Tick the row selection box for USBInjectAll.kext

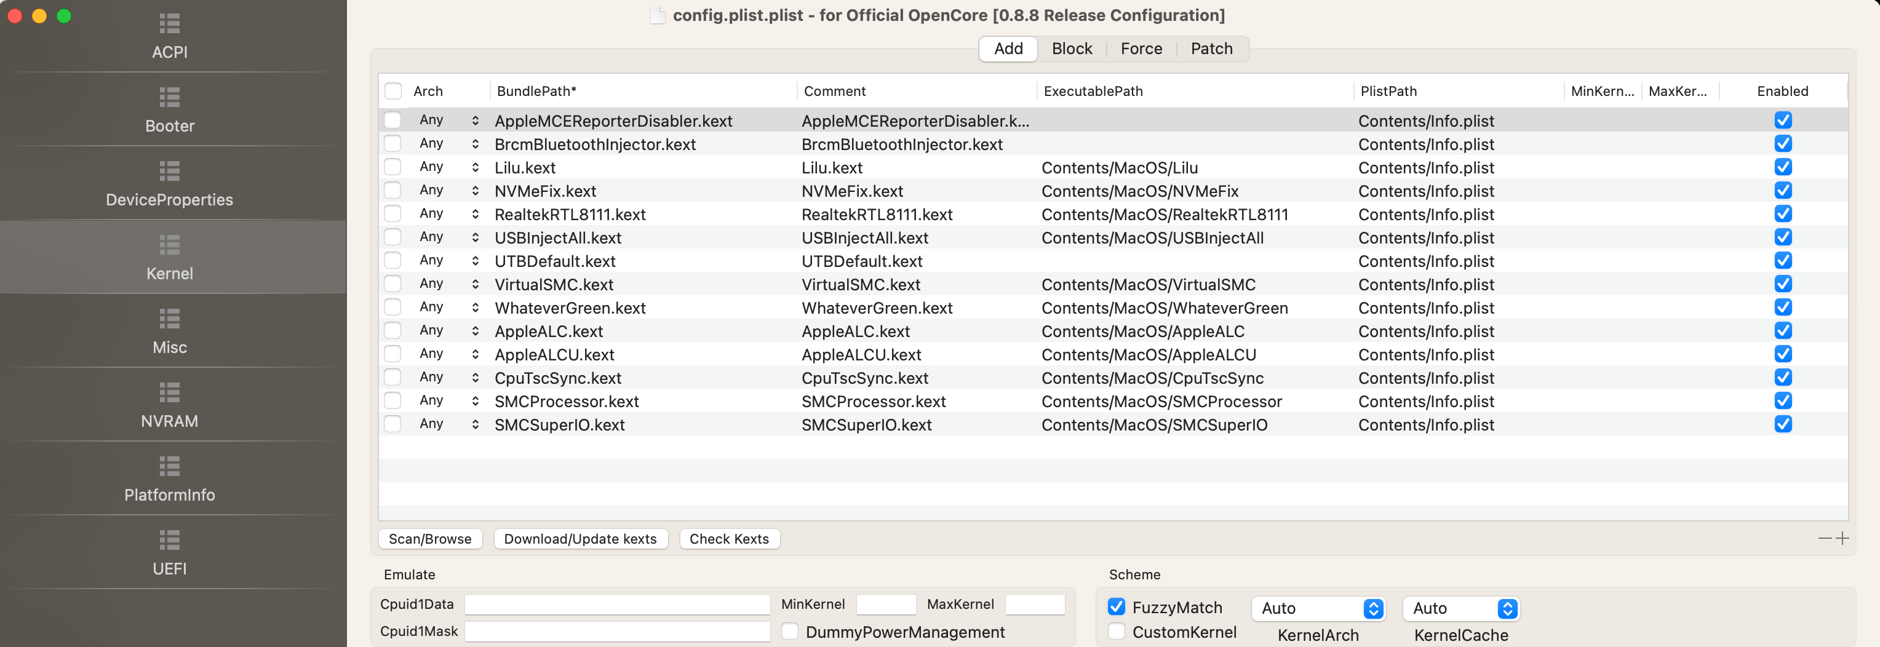coord(392,237)
